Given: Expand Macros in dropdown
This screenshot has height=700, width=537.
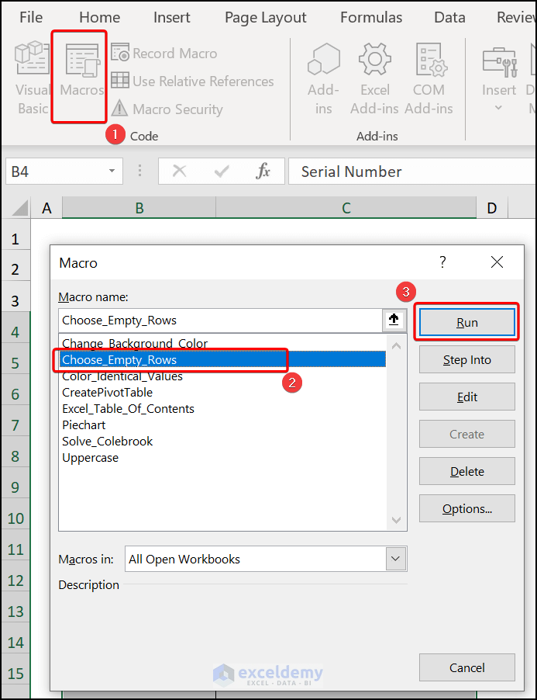Looking at the screenshot, I should point(396,559).
